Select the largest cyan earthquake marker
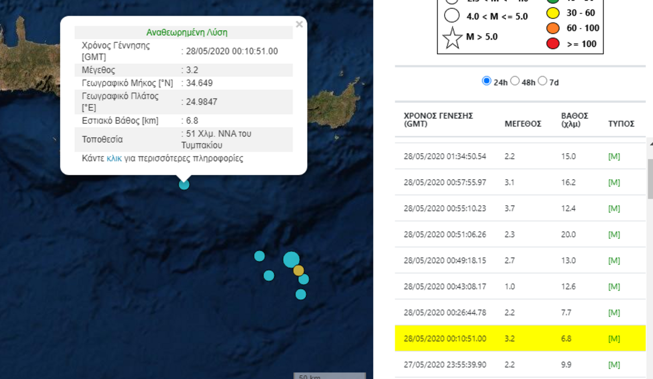 click(291, 260)
